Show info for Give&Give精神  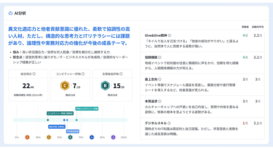(x=170, y=35)
